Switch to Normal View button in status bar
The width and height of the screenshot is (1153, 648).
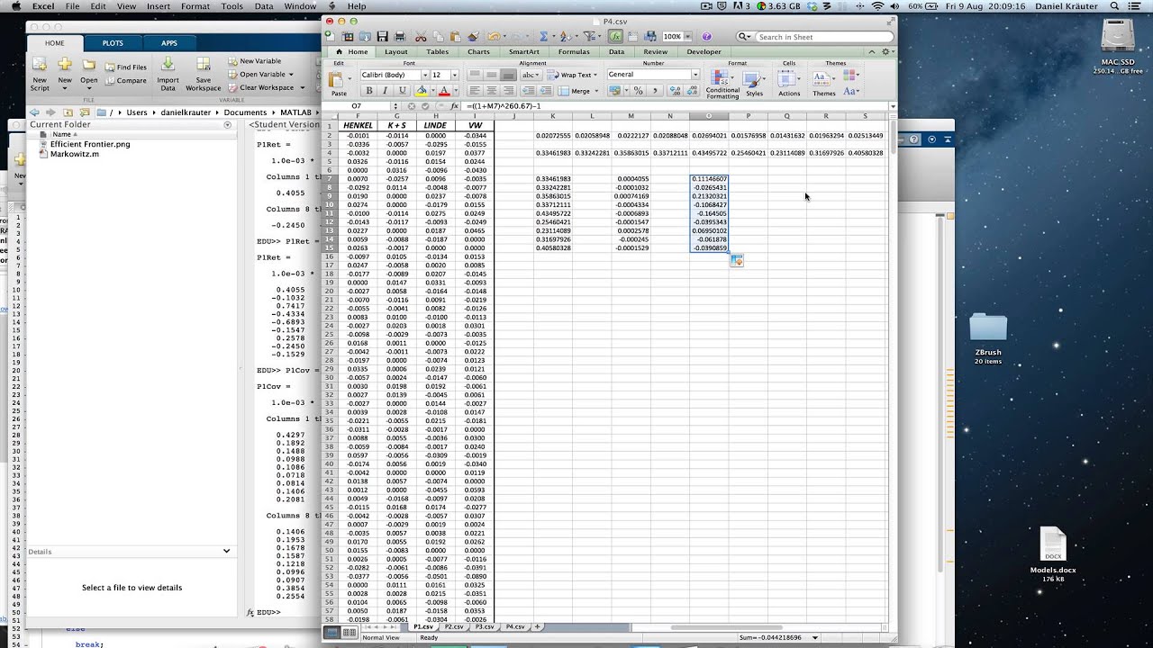pyautogui.click(x=332, y=633)
